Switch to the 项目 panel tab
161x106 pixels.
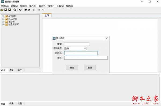tap(11, 70)
